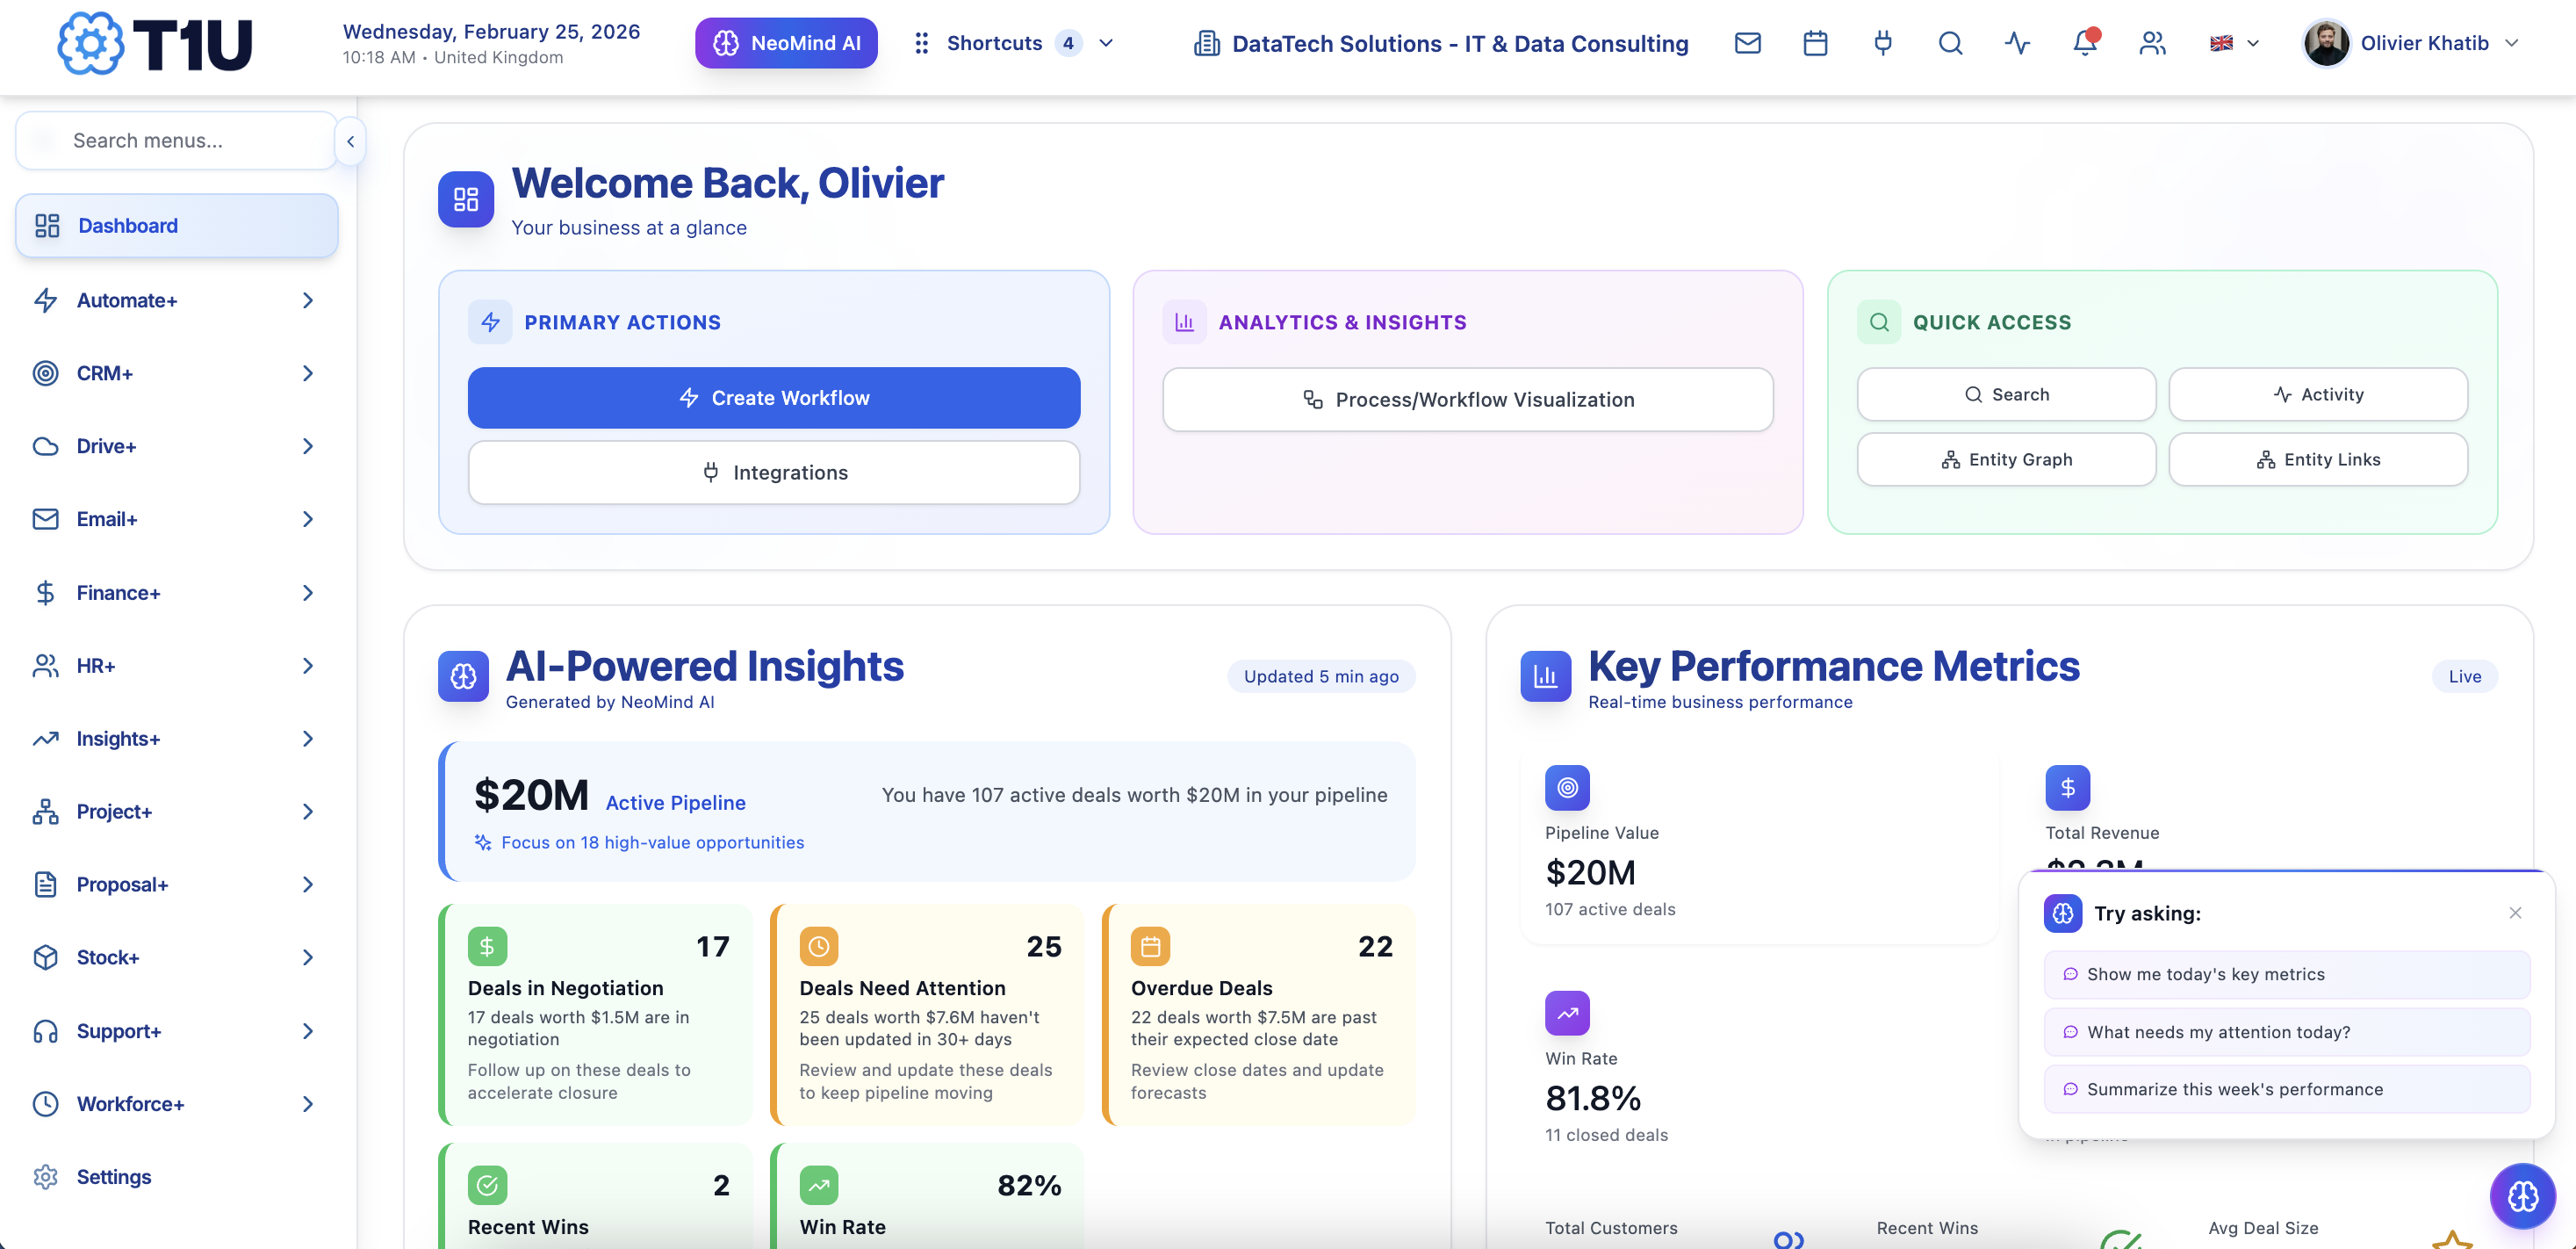Open the mail envelope icon in header
The height and width of the screenshot is (1249, 2576).
(x=1747, y=43)
